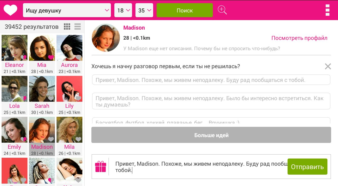
Task: Toggle the heart on Aurora's photo
Action: pyautogui.click(x=78, y=57)
